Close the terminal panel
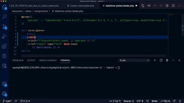The image size is (184, 103). [x=179, y=60]
